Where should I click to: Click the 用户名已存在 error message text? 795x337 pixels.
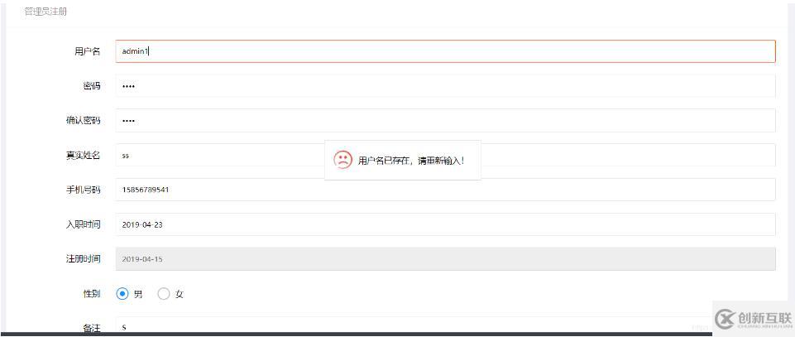tap(410, 161)
